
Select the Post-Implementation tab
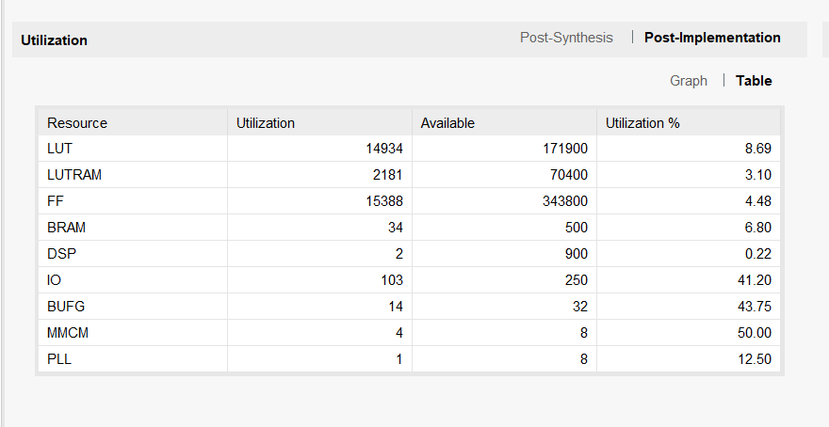pos(712,38)
